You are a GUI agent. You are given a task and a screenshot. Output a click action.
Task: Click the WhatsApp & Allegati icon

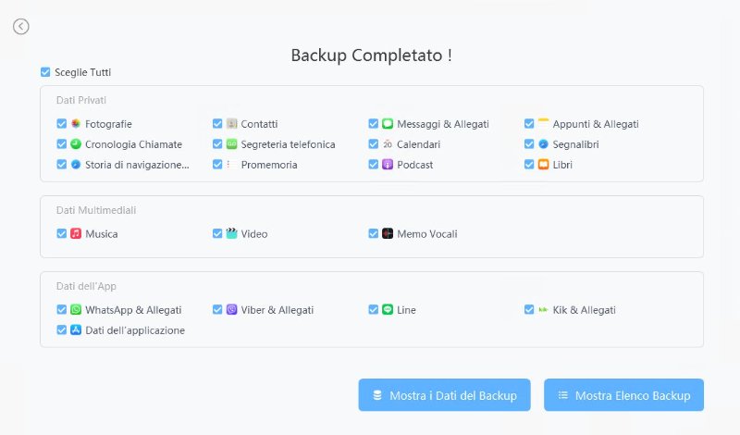pos(76,310)
